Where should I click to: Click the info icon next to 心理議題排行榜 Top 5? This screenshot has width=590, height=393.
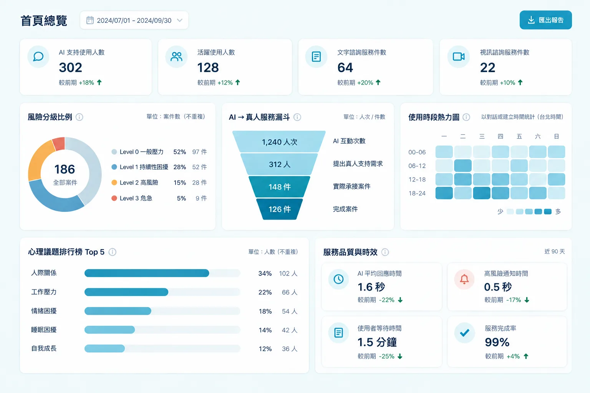pyautogui.click(x=113, y=252)
